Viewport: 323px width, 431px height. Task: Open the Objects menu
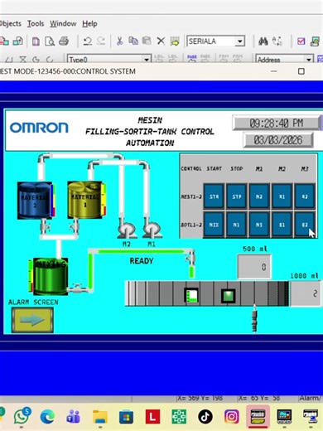point(11,23)
